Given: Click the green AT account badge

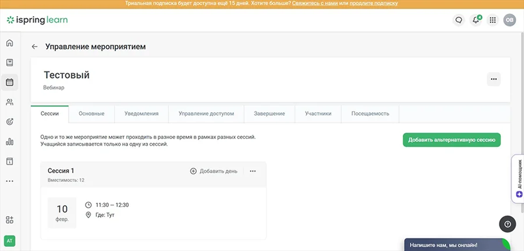Looking at the screenshot, I should click(10, 241).
